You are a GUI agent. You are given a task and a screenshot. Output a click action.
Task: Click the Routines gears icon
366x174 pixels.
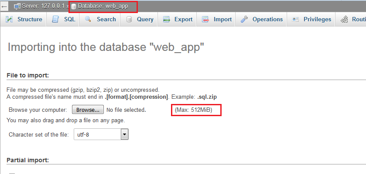click(344, 19)
